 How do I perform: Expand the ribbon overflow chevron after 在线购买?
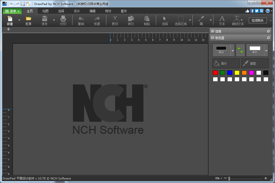pyautogui.click(x=271, y=20)
